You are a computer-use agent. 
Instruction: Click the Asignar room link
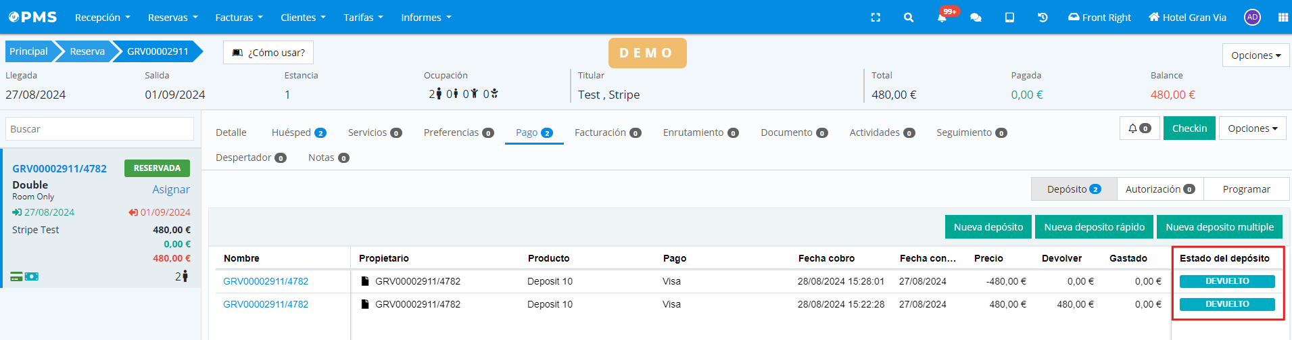(x=171, y=190)
